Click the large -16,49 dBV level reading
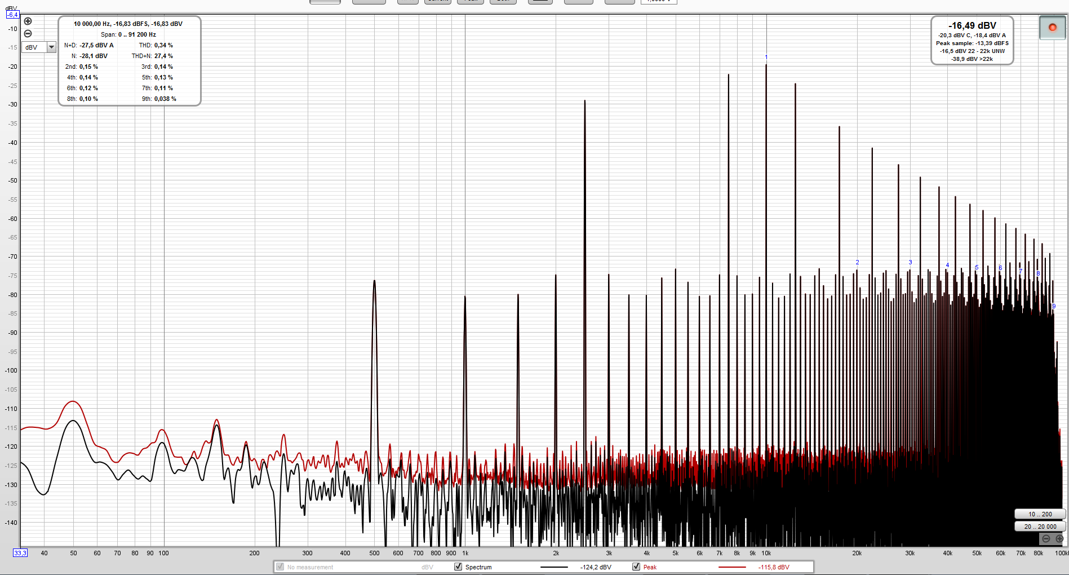 pyautogui.click(x=972, y=25)
